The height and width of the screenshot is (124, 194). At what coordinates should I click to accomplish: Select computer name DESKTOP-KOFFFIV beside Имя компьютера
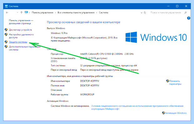[x=90, y=81]
